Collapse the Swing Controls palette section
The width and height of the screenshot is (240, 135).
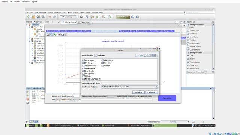click(188, 53)
